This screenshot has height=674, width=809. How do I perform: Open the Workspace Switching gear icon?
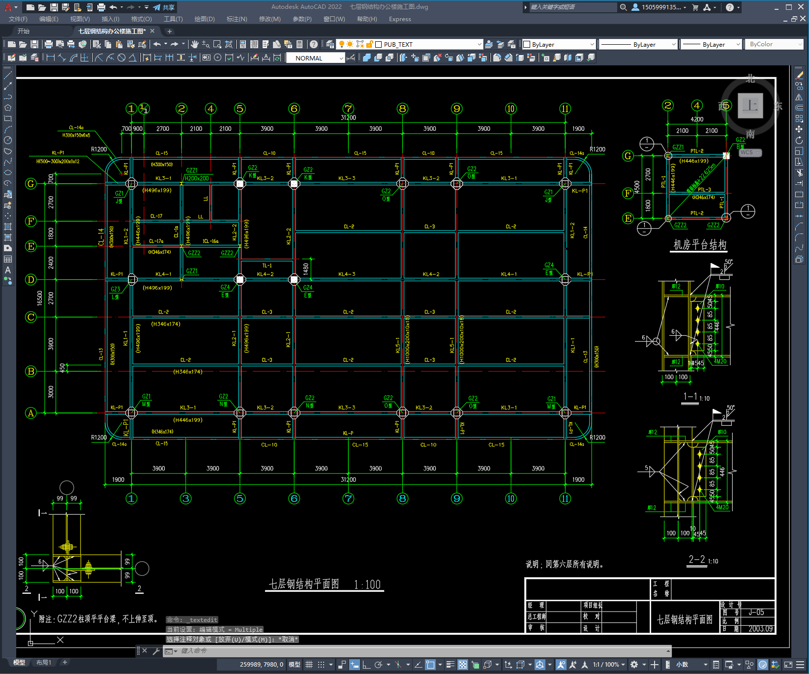tap(634, 665)
